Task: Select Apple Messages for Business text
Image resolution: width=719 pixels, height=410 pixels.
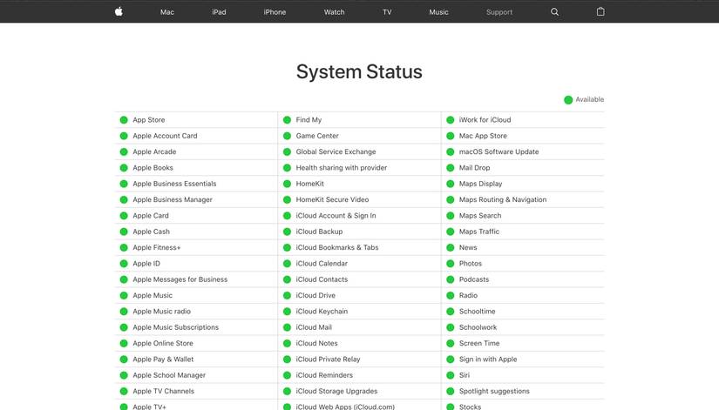Action: (180, 279)
